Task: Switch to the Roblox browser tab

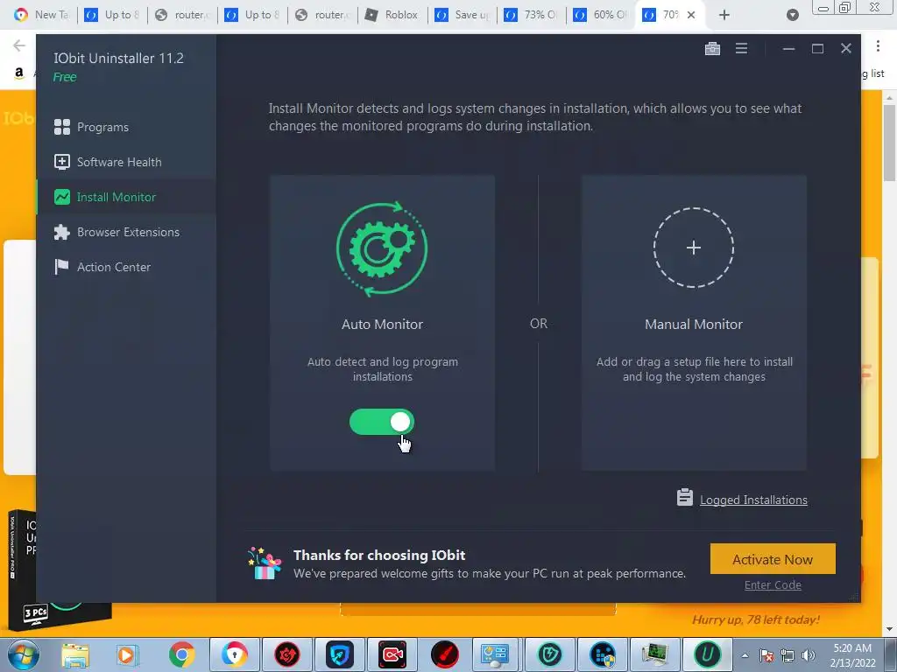Action: [x=392, y=15]
